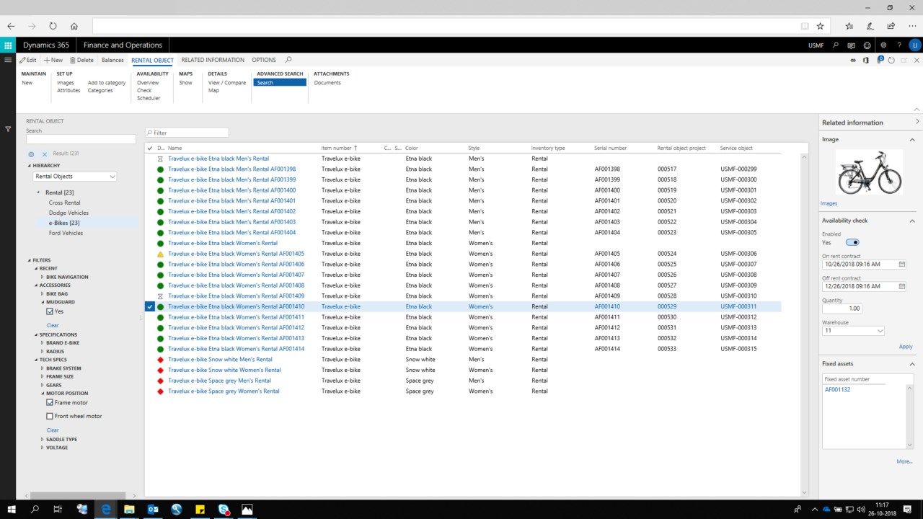The image size is (923, 519).
Task: Click the Edit button
Action: coord(28,60)
